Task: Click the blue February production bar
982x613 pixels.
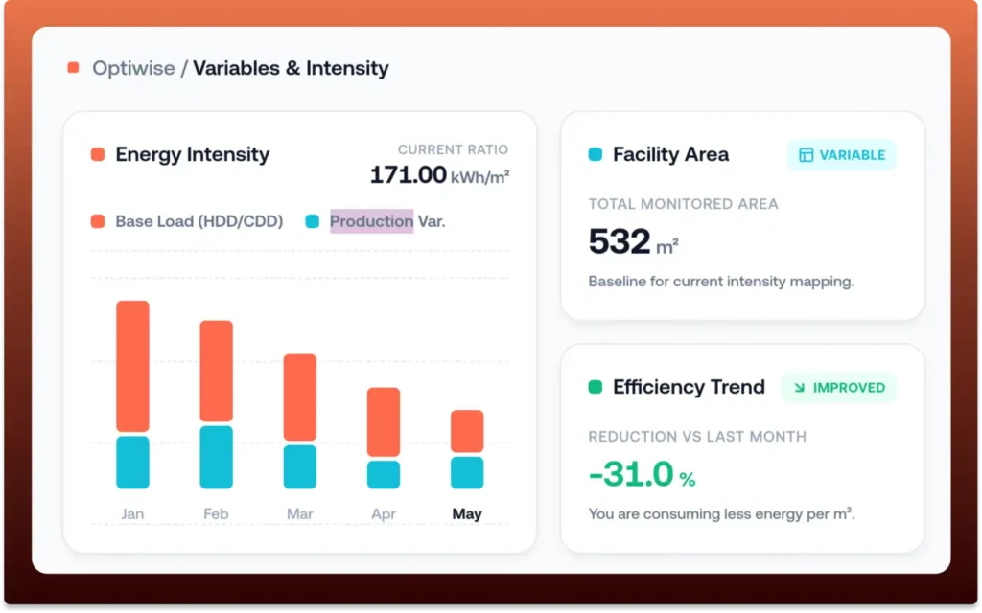Action: (x=216, y=457)
